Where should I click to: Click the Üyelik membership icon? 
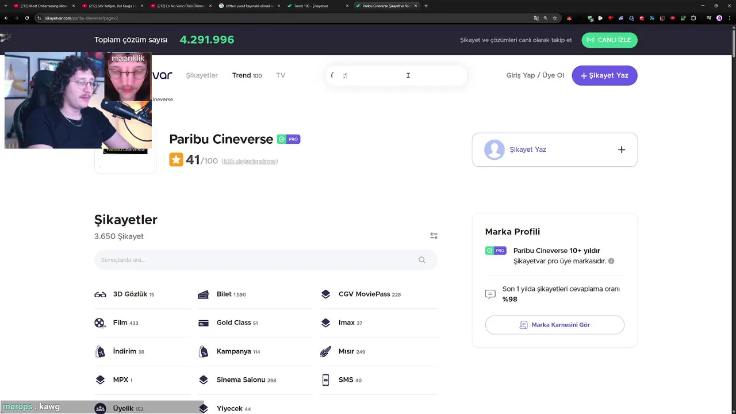coord(100,408)
